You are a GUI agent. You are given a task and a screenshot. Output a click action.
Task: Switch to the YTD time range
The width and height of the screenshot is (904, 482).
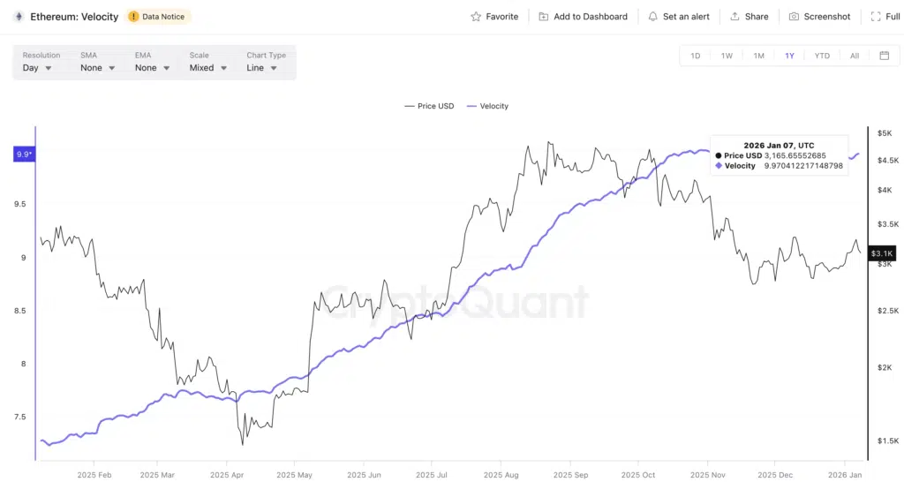point(822,56)
